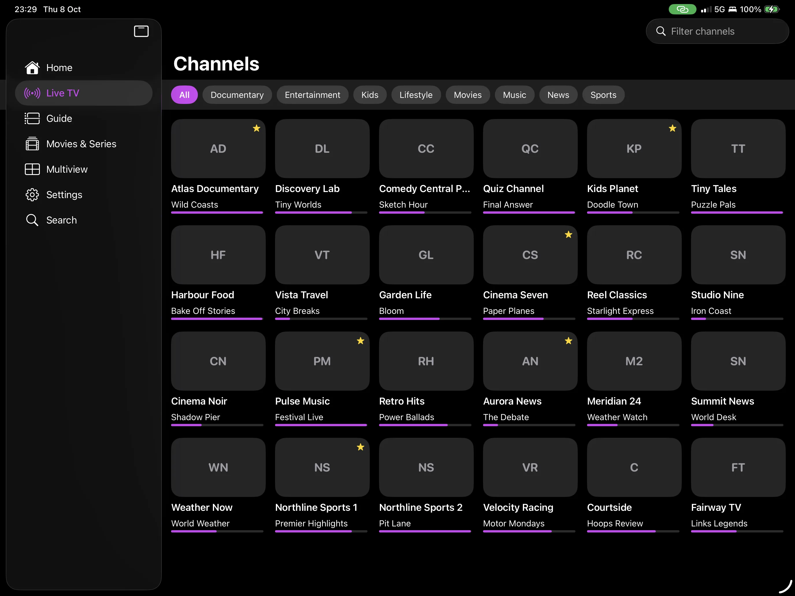Image resolution: width=795 pixels, height=596 pixels.
Task: Select the Live TV broadcast icon
Action: point(32,93)
